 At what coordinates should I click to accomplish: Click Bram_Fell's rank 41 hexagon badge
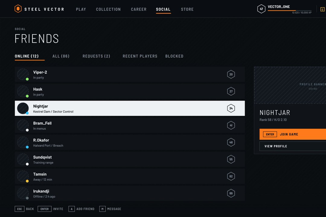click(x=231, y=125)
